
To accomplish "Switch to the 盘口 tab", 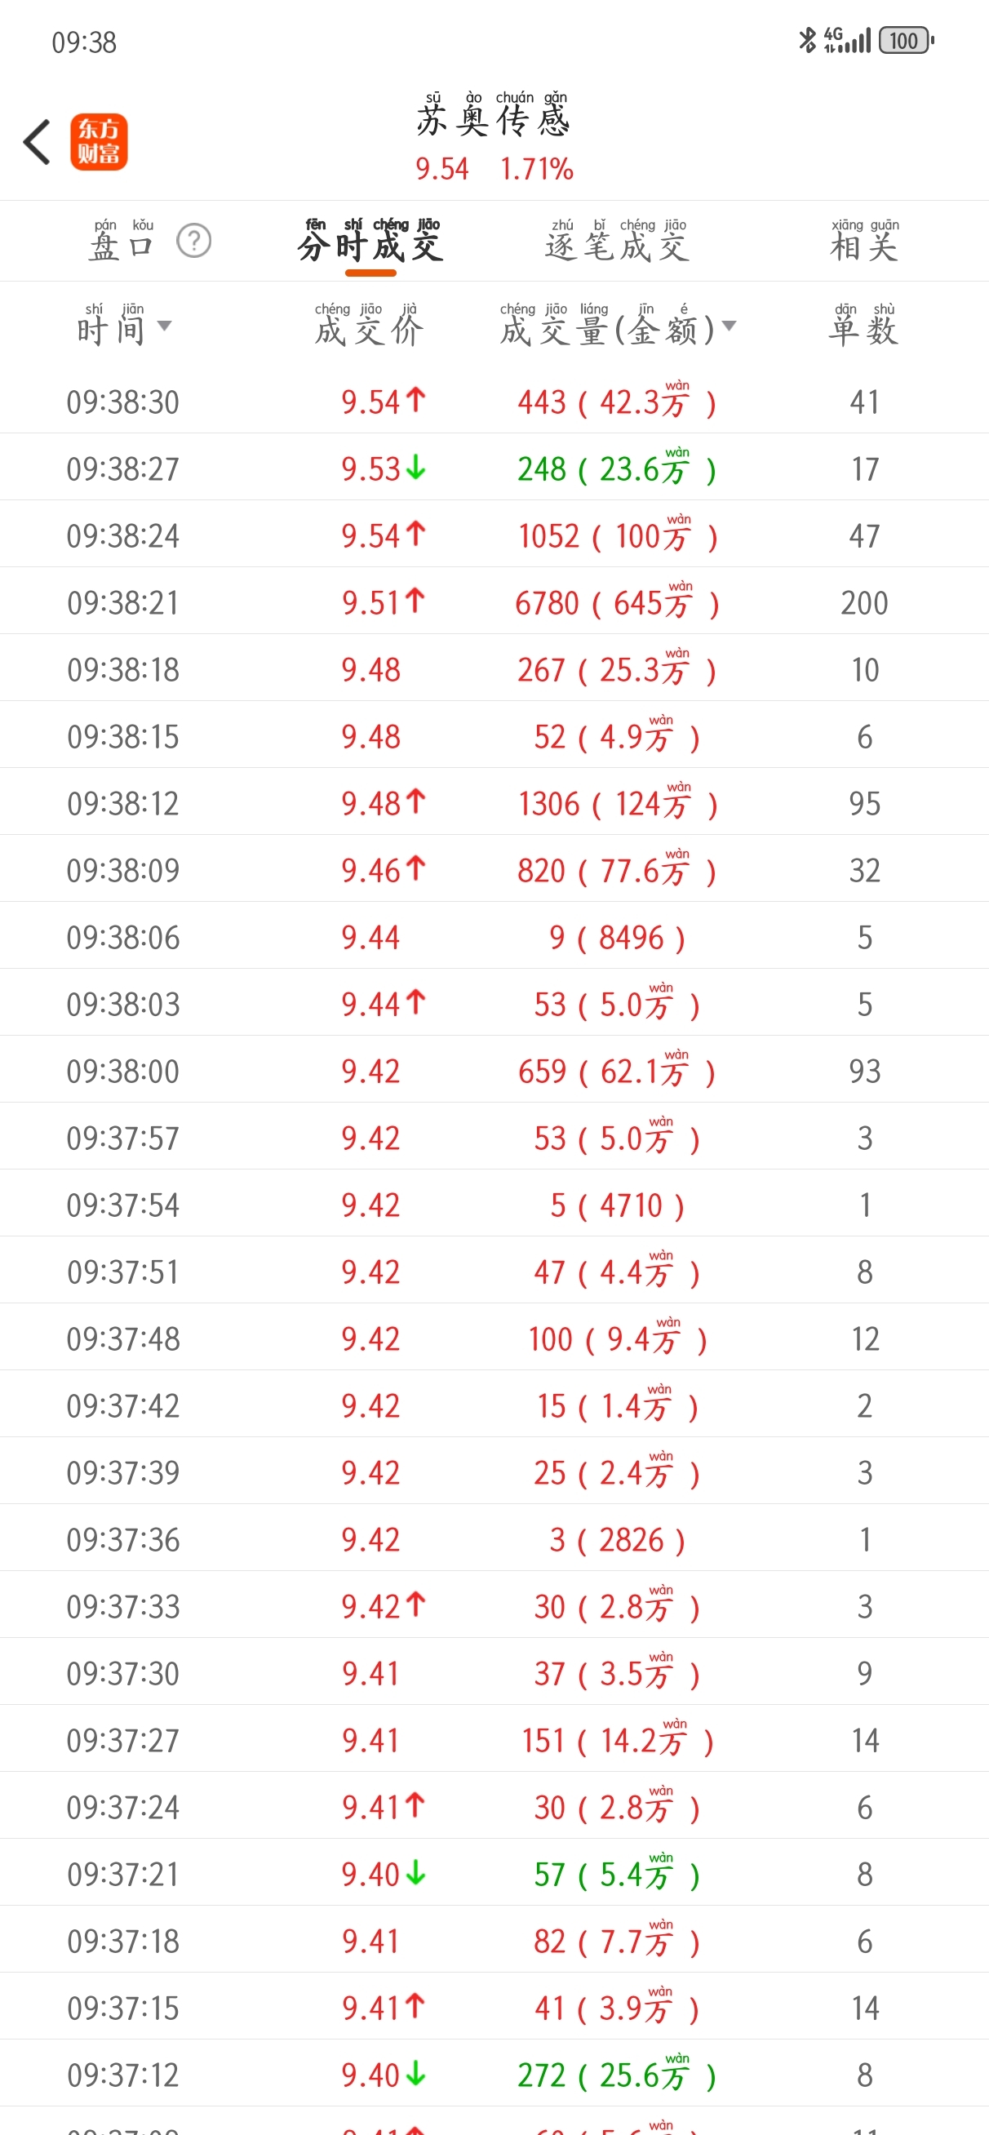I will (x=121, y=245).
